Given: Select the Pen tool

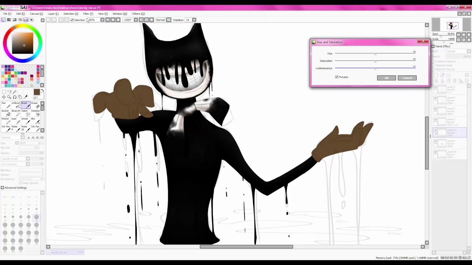Looking at the screenshot, I should pyautogui.click(x=6, y=105).
